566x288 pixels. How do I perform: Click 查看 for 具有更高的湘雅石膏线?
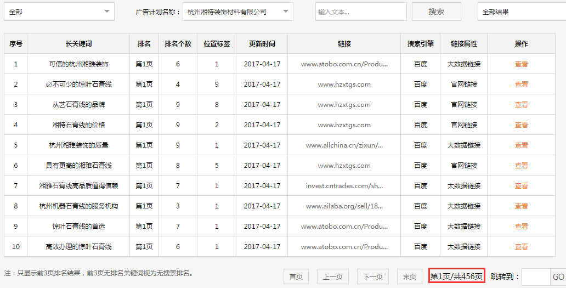coord(521,165)
